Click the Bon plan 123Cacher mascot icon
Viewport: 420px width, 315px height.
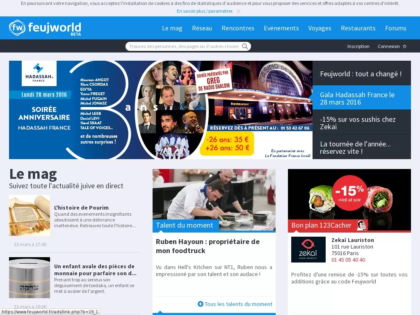[x=361, y=225]
